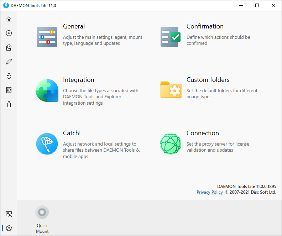Click the Custom folders gear-folder icon
Screen dimensions: 282x236
pos(171,90)
